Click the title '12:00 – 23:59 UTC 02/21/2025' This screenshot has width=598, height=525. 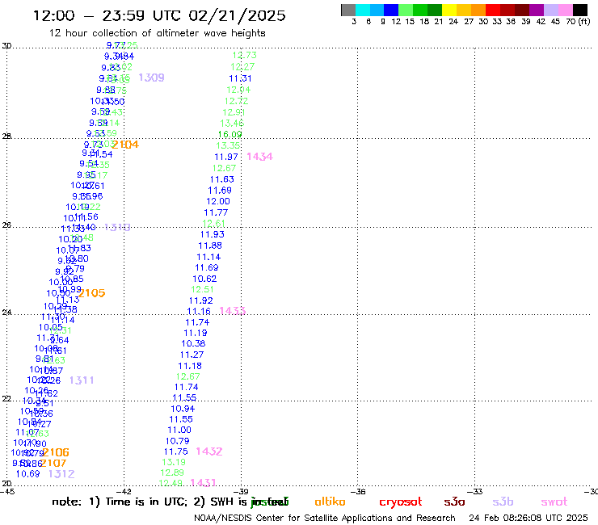(159, 15)
